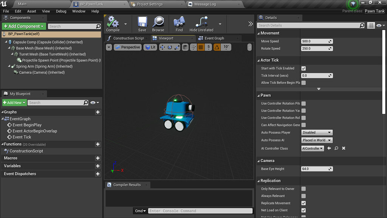Click Add New in My Blueprint panel
The image size is (387, 218).
click(14, 102)
